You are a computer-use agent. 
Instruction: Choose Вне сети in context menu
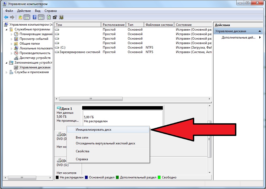[108, 138]
